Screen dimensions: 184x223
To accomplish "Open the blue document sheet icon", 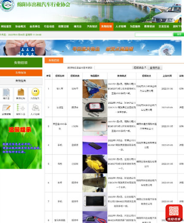I will click(x=6, y=92).
